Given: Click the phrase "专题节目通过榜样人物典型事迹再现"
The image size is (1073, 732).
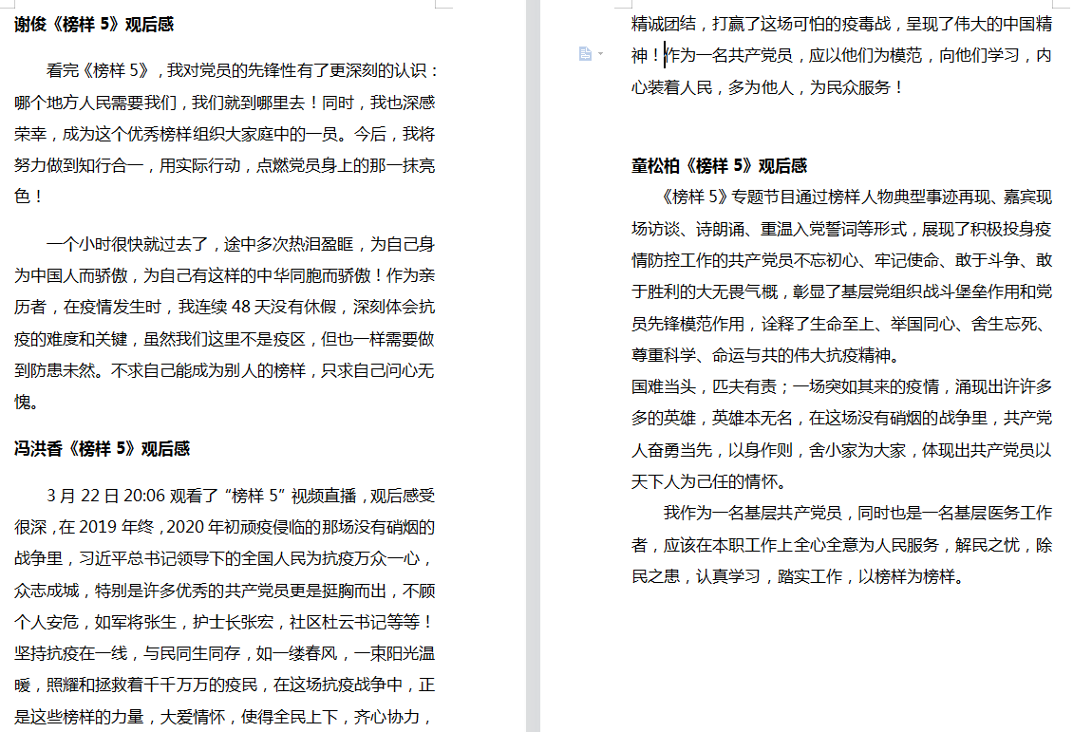Looking at the screenshot, I should pyautogui.click(x=859, y=197).
